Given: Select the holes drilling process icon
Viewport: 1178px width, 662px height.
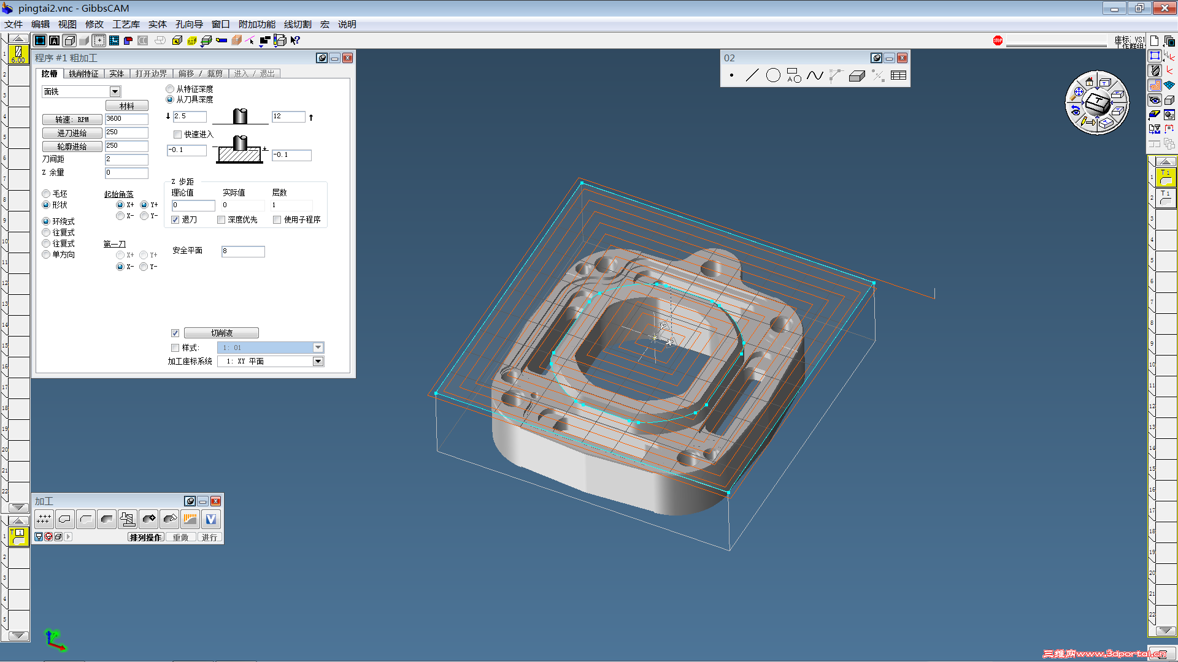Looking at the screenshot, I should pyautogui.click(x=44, y=519).
